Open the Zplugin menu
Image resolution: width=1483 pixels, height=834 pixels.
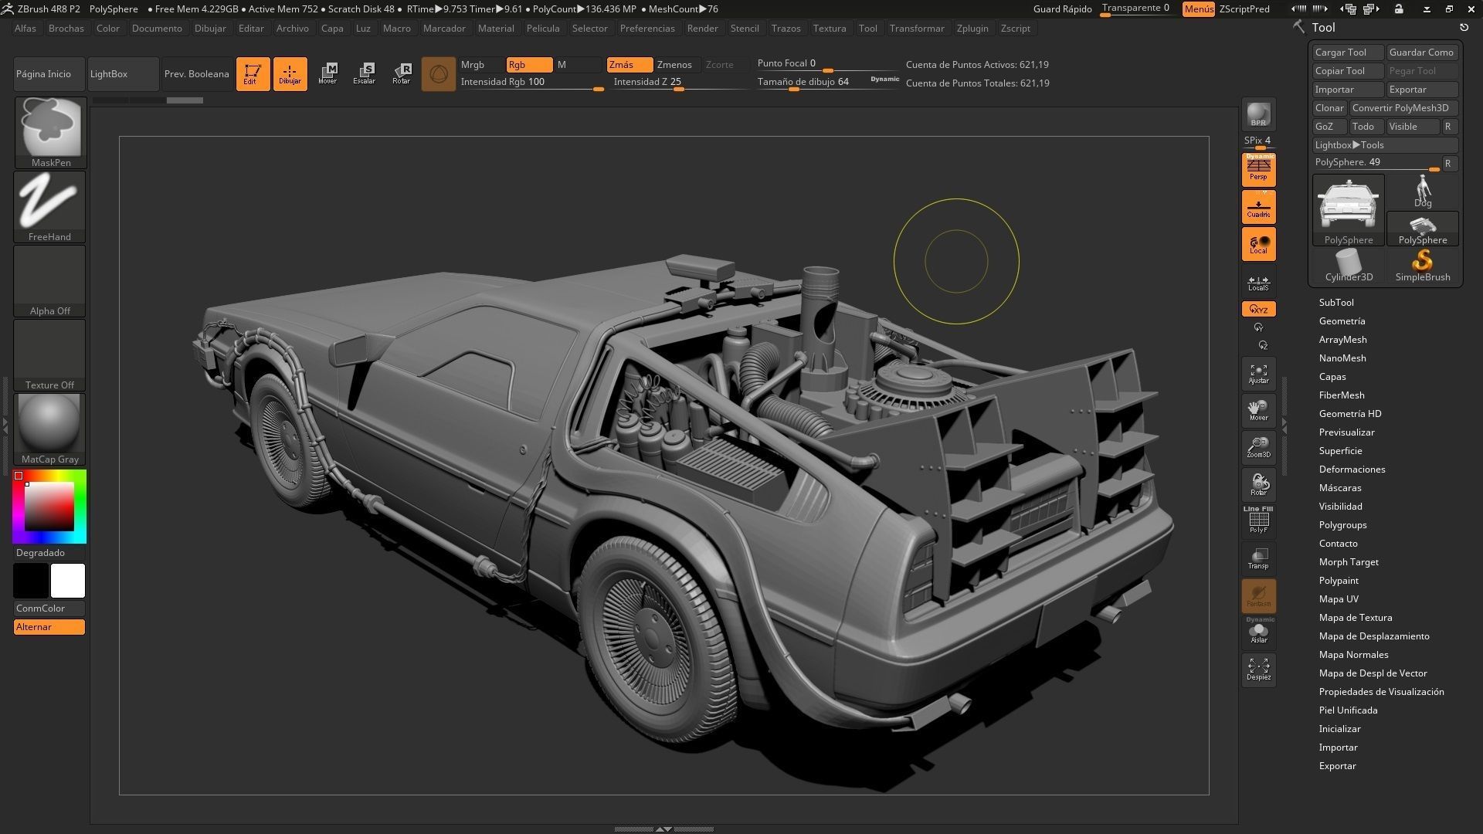point(972,29)
